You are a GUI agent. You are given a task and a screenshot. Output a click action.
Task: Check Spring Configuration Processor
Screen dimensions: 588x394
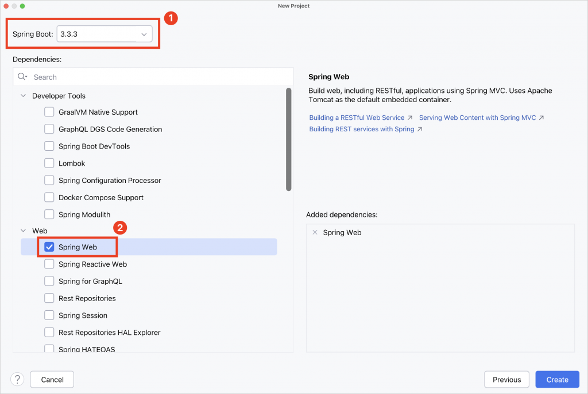[49, 180]
